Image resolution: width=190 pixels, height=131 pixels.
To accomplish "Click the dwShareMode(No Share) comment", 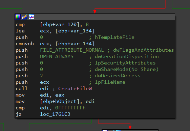I will pyautogui.click(x=127, y=69).
